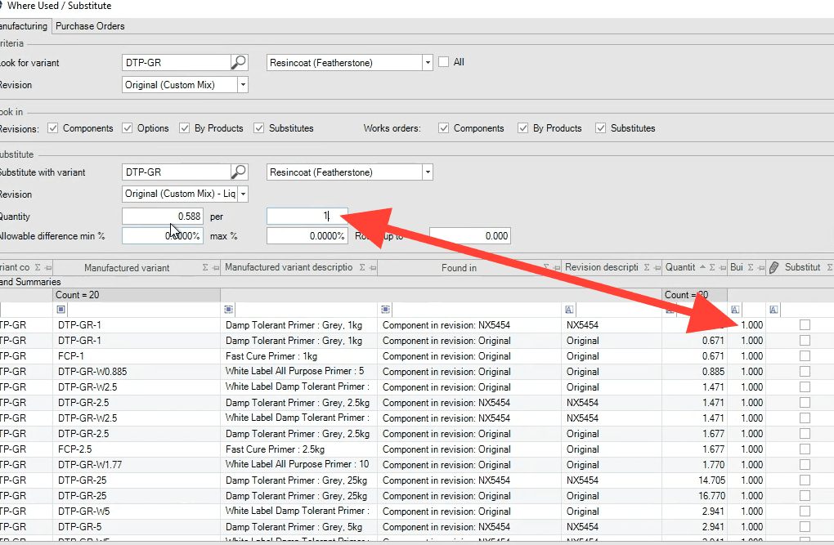Screen dimensions: 834x545
Task: Click sigma icon in Build column header
Action: pyautogui.click(x=751, y=267)
